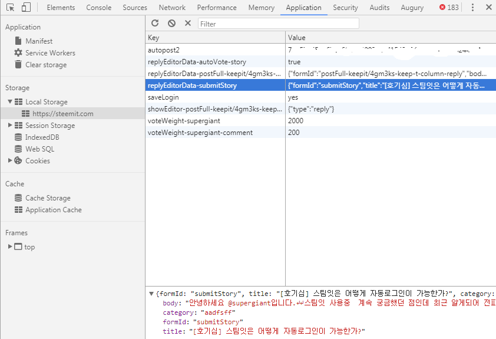Viewport: 496px width, 339px height.
Task: Close the DevTools panel
Action: coord(489,7)
